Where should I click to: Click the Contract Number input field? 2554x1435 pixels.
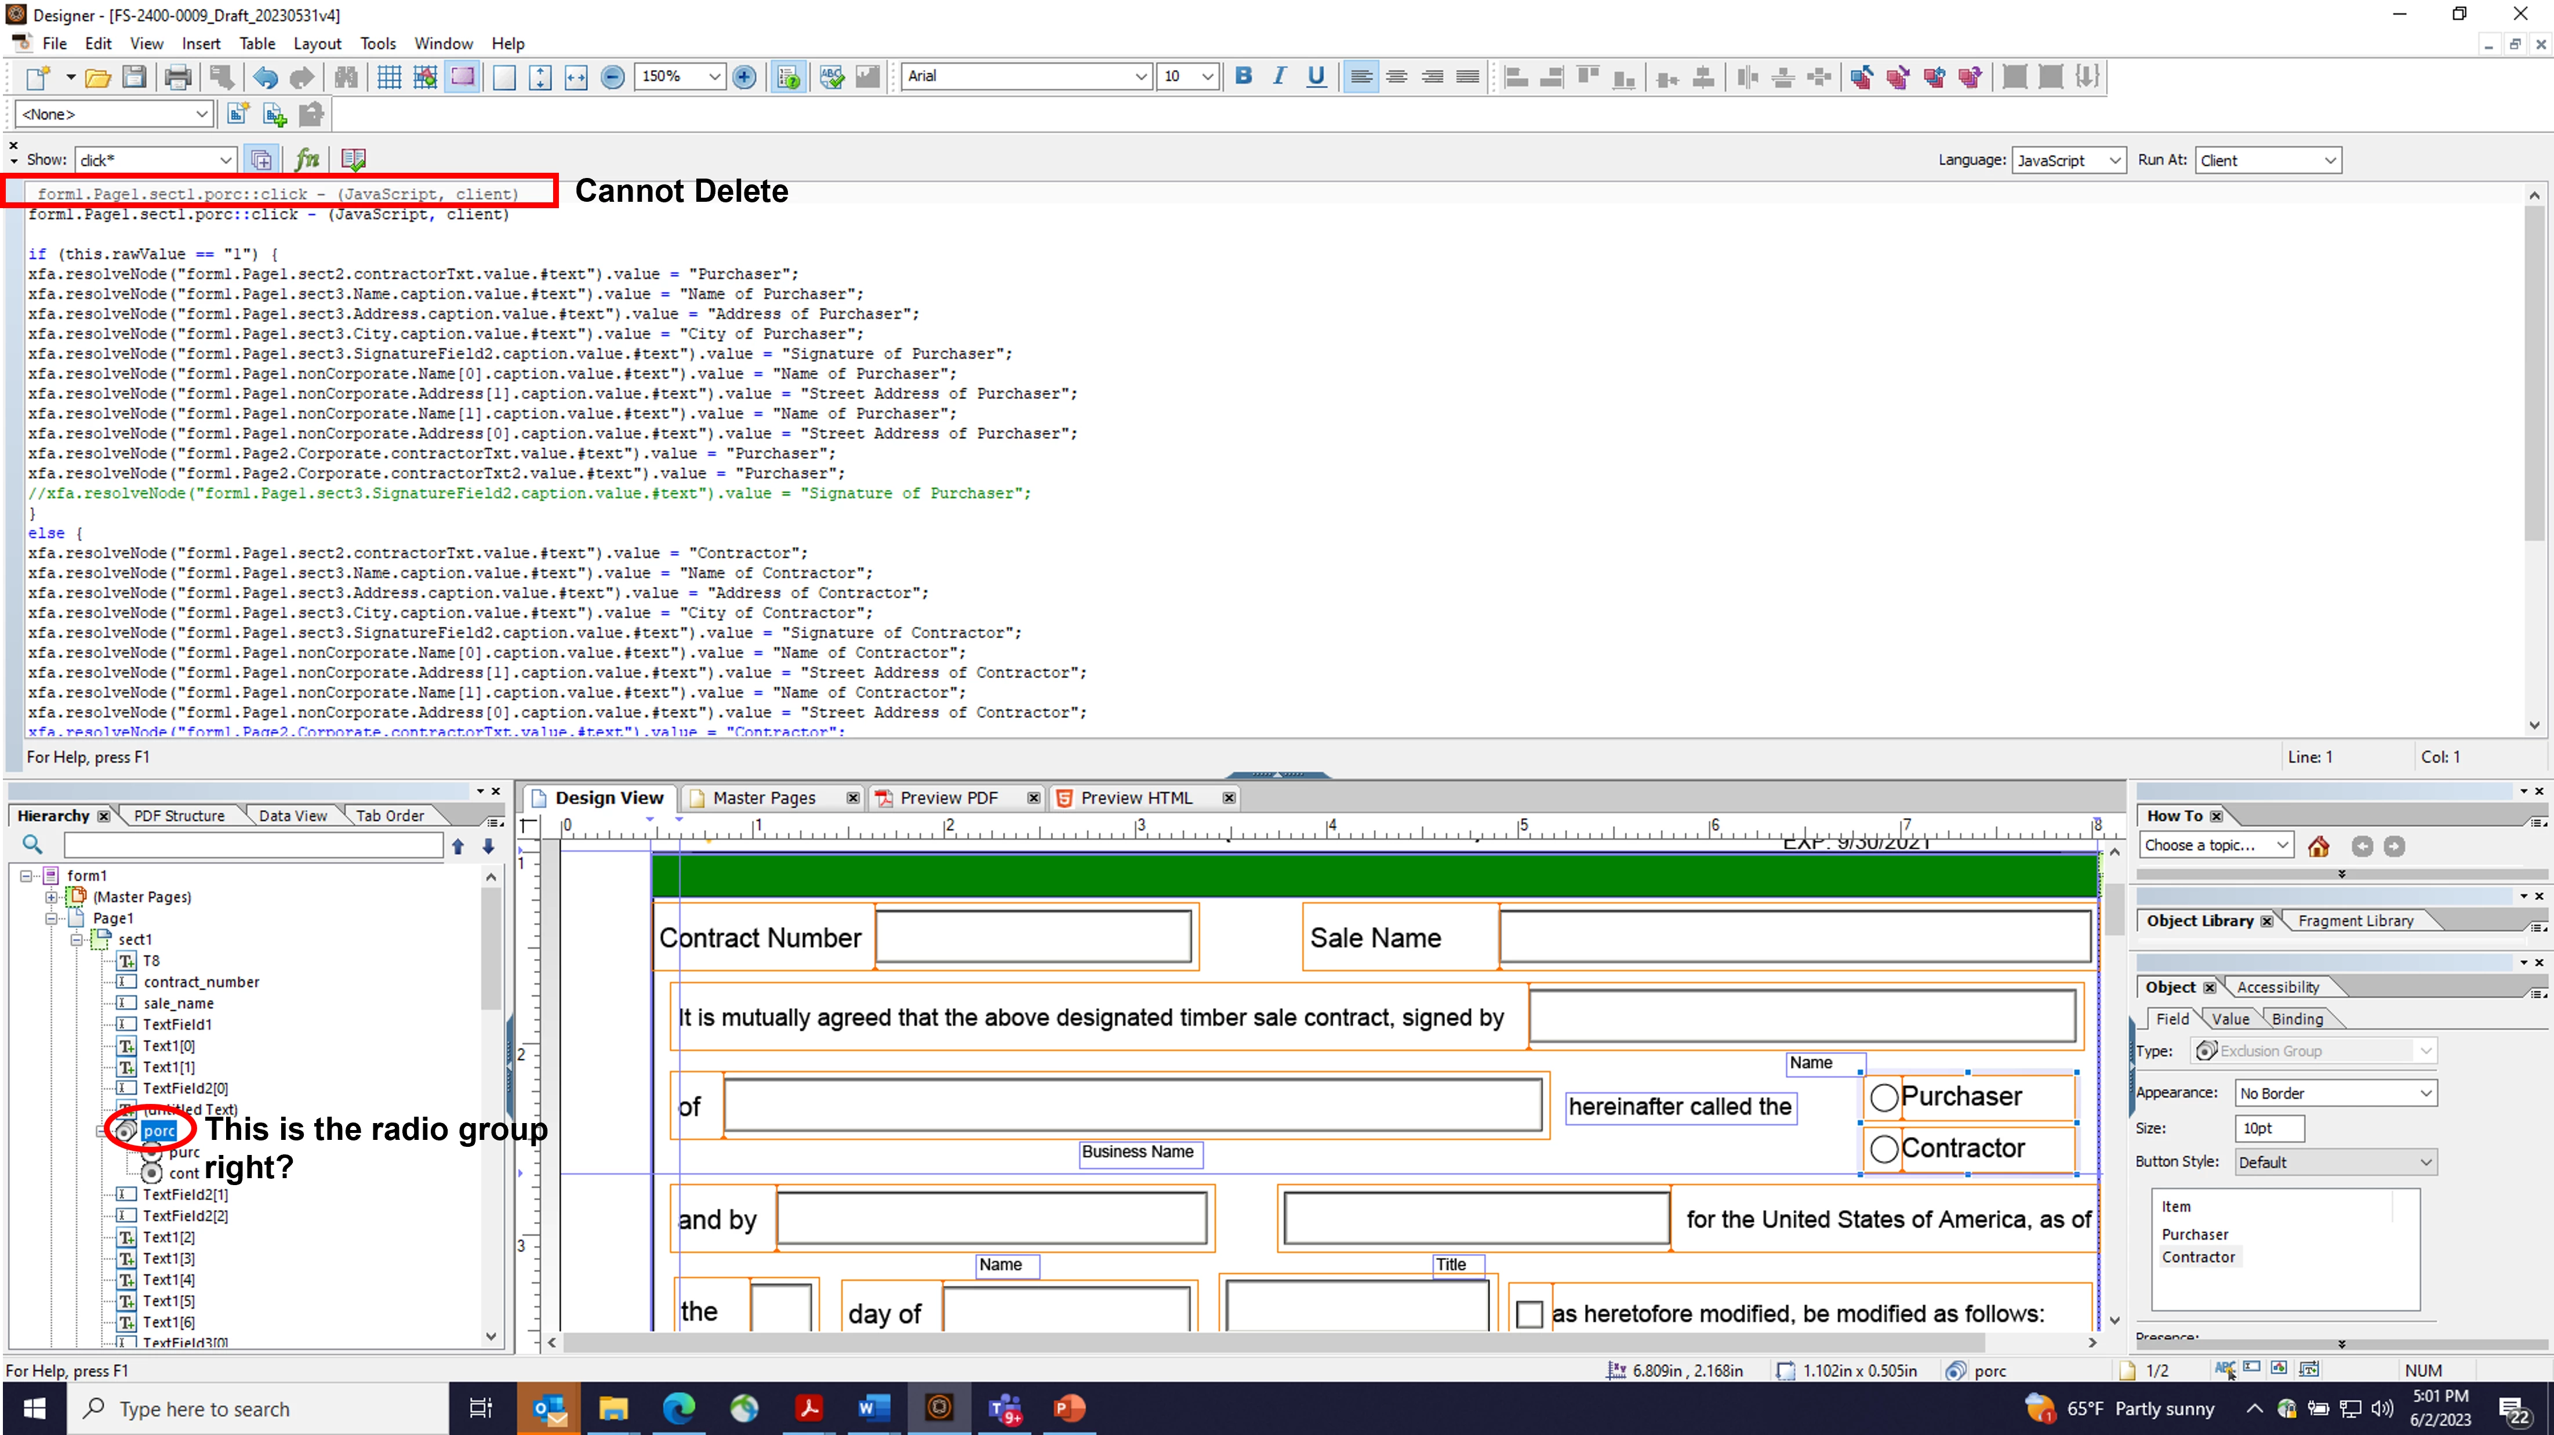pos(1033,936)
